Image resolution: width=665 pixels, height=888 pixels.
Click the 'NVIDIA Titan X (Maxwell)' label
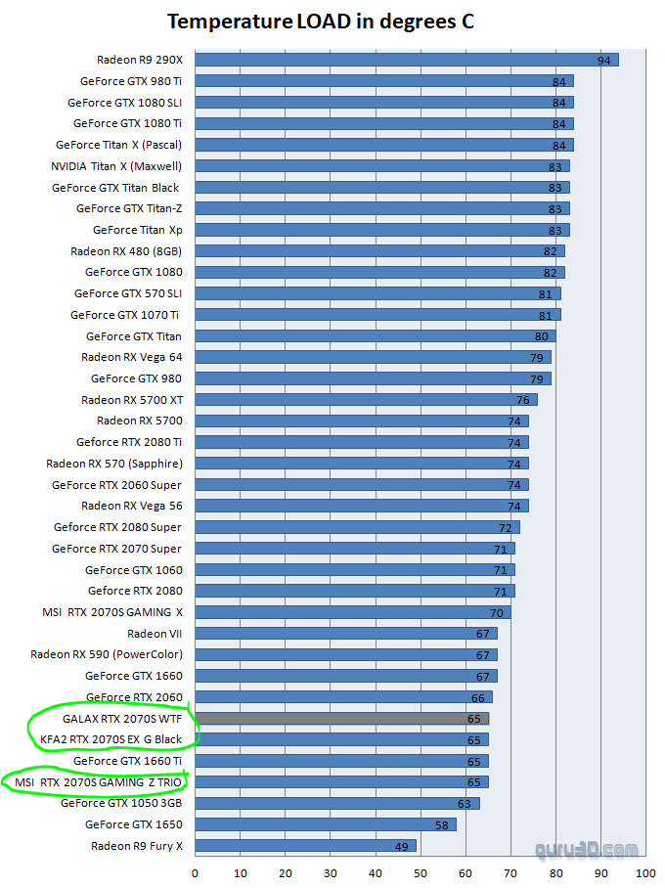tap(116, 166)
